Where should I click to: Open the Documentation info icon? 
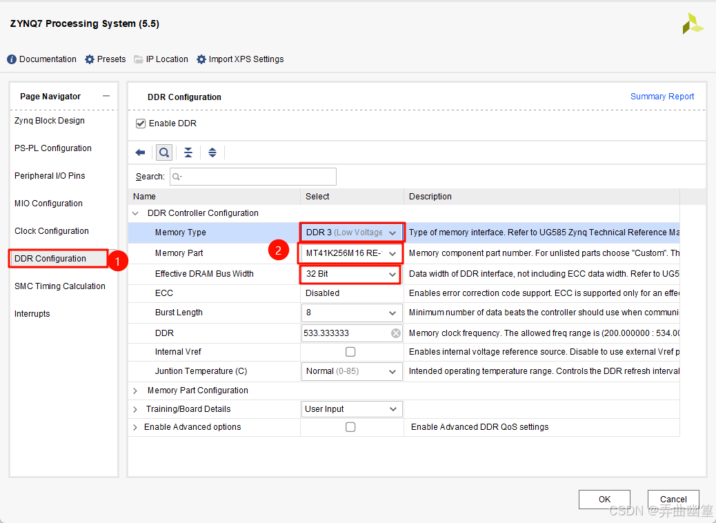click(x=12, y=59)
